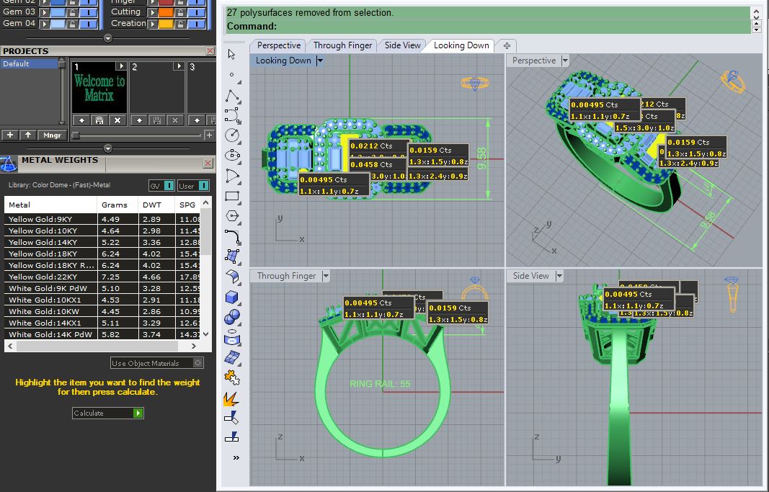Toggle the Use Object Materials option

click(157, 363)
